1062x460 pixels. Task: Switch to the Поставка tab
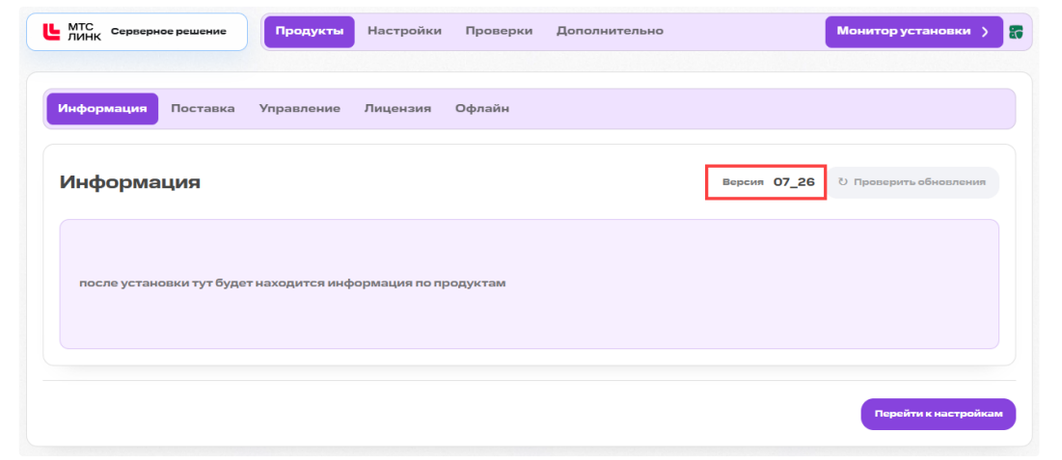203,108
